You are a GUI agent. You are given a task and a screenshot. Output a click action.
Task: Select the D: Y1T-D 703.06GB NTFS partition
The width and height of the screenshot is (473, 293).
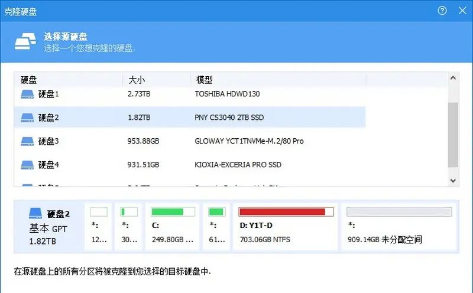point(286,227)
